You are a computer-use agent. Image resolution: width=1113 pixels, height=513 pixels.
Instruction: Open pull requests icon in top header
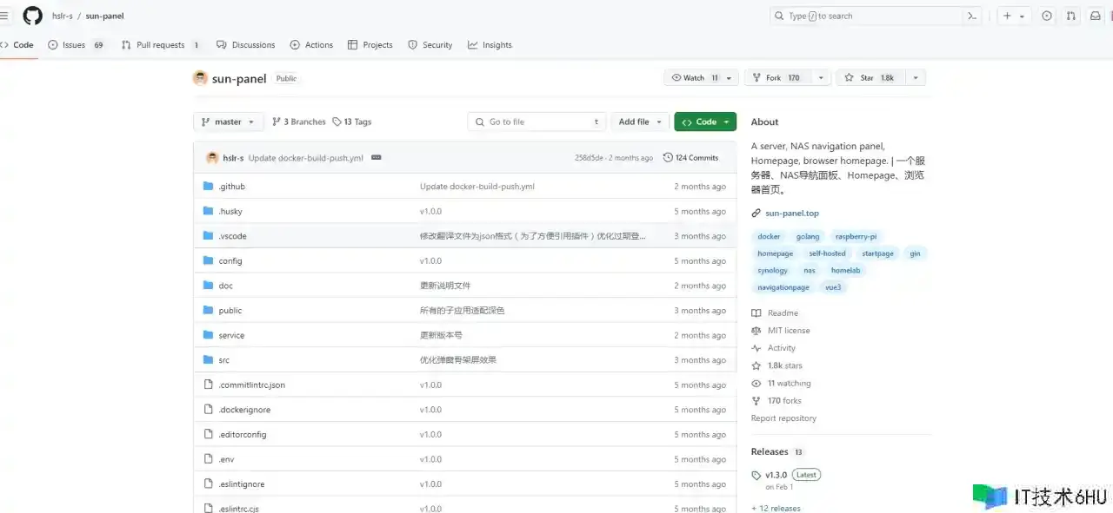1071,16
